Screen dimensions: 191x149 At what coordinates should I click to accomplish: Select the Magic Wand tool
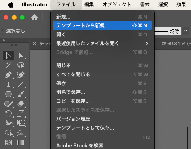pyautogui.click(x=8, y=65)
